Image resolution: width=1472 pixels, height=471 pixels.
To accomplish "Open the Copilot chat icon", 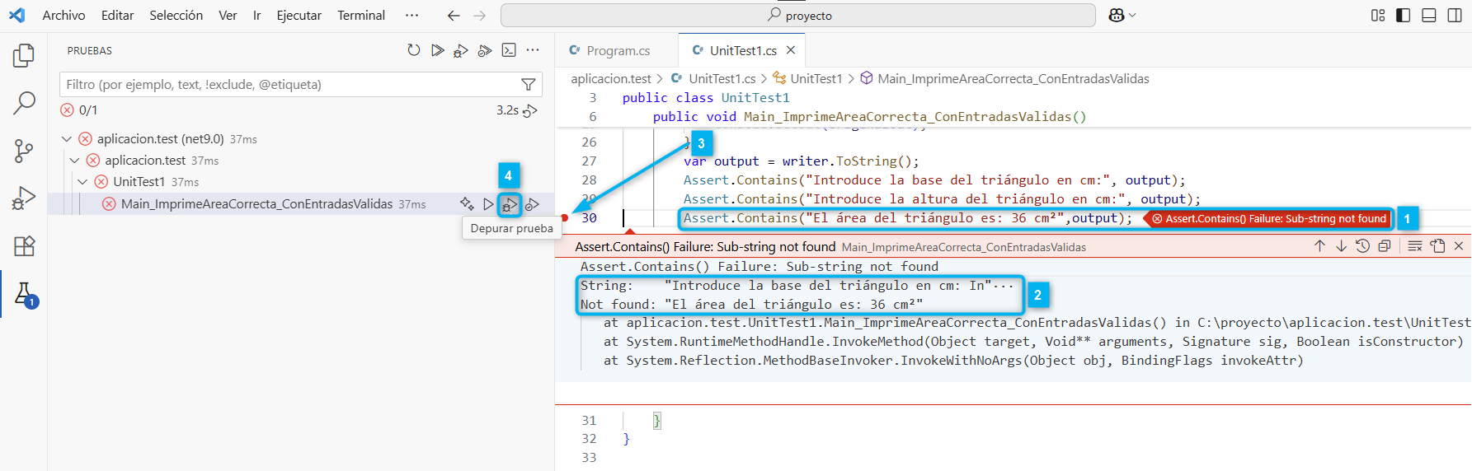I will pyautogui.click(x=1117, y=16).
